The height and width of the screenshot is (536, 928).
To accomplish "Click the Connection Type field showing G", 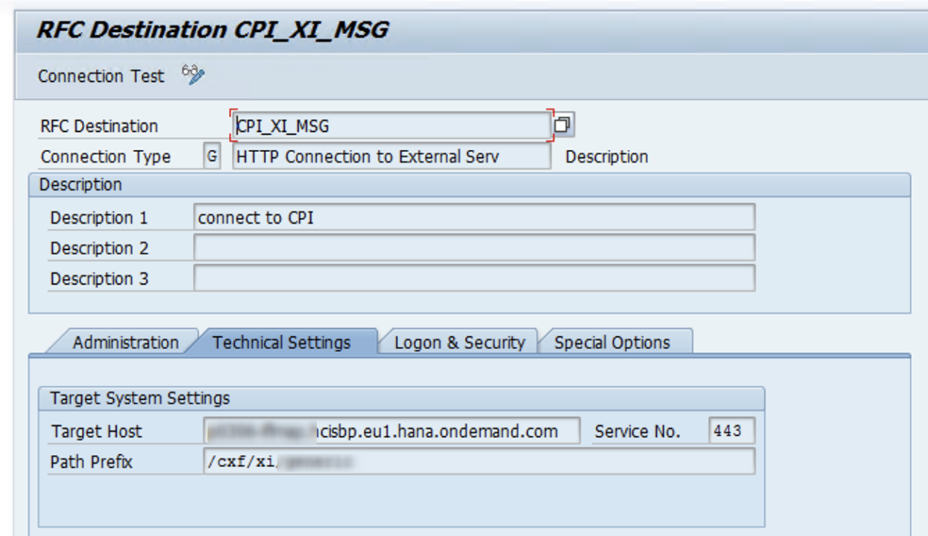I will [x=212, y=156].
